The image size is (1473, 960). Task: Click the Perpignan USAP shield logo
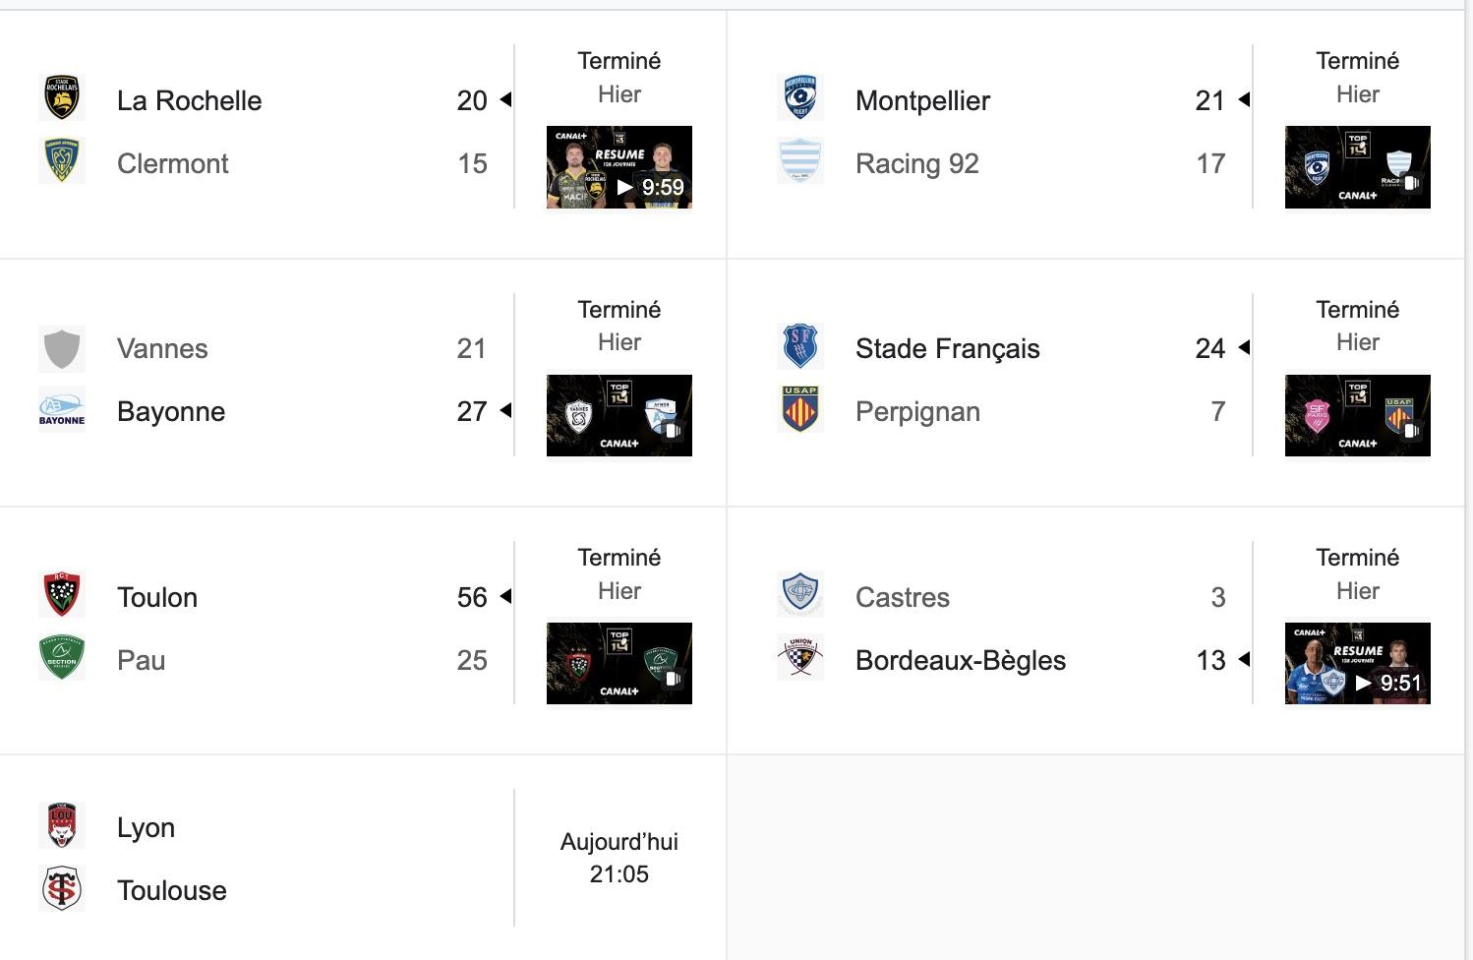coord(800,410)
